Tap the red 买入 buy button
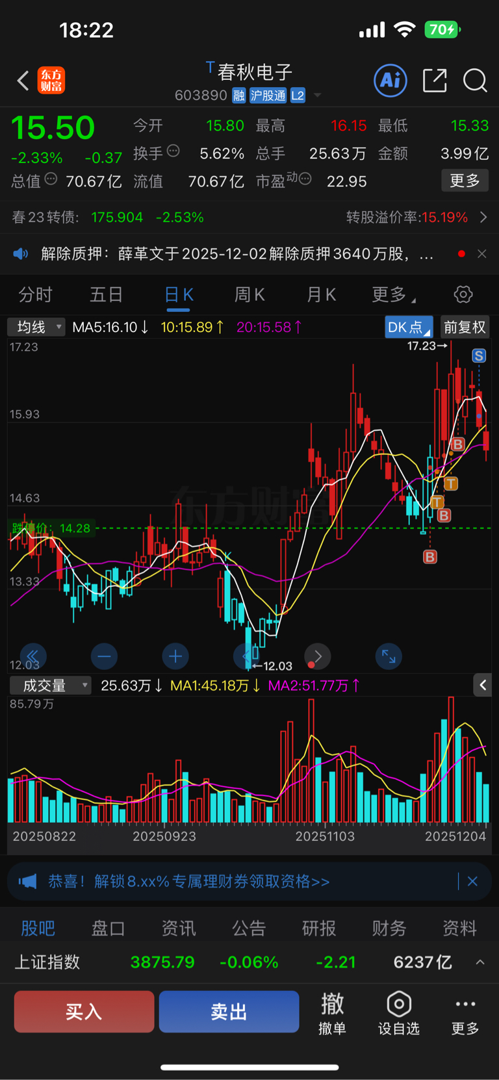Image resolution: width=499 pixels, height=1080 pixels. [x=84, y=1012]
